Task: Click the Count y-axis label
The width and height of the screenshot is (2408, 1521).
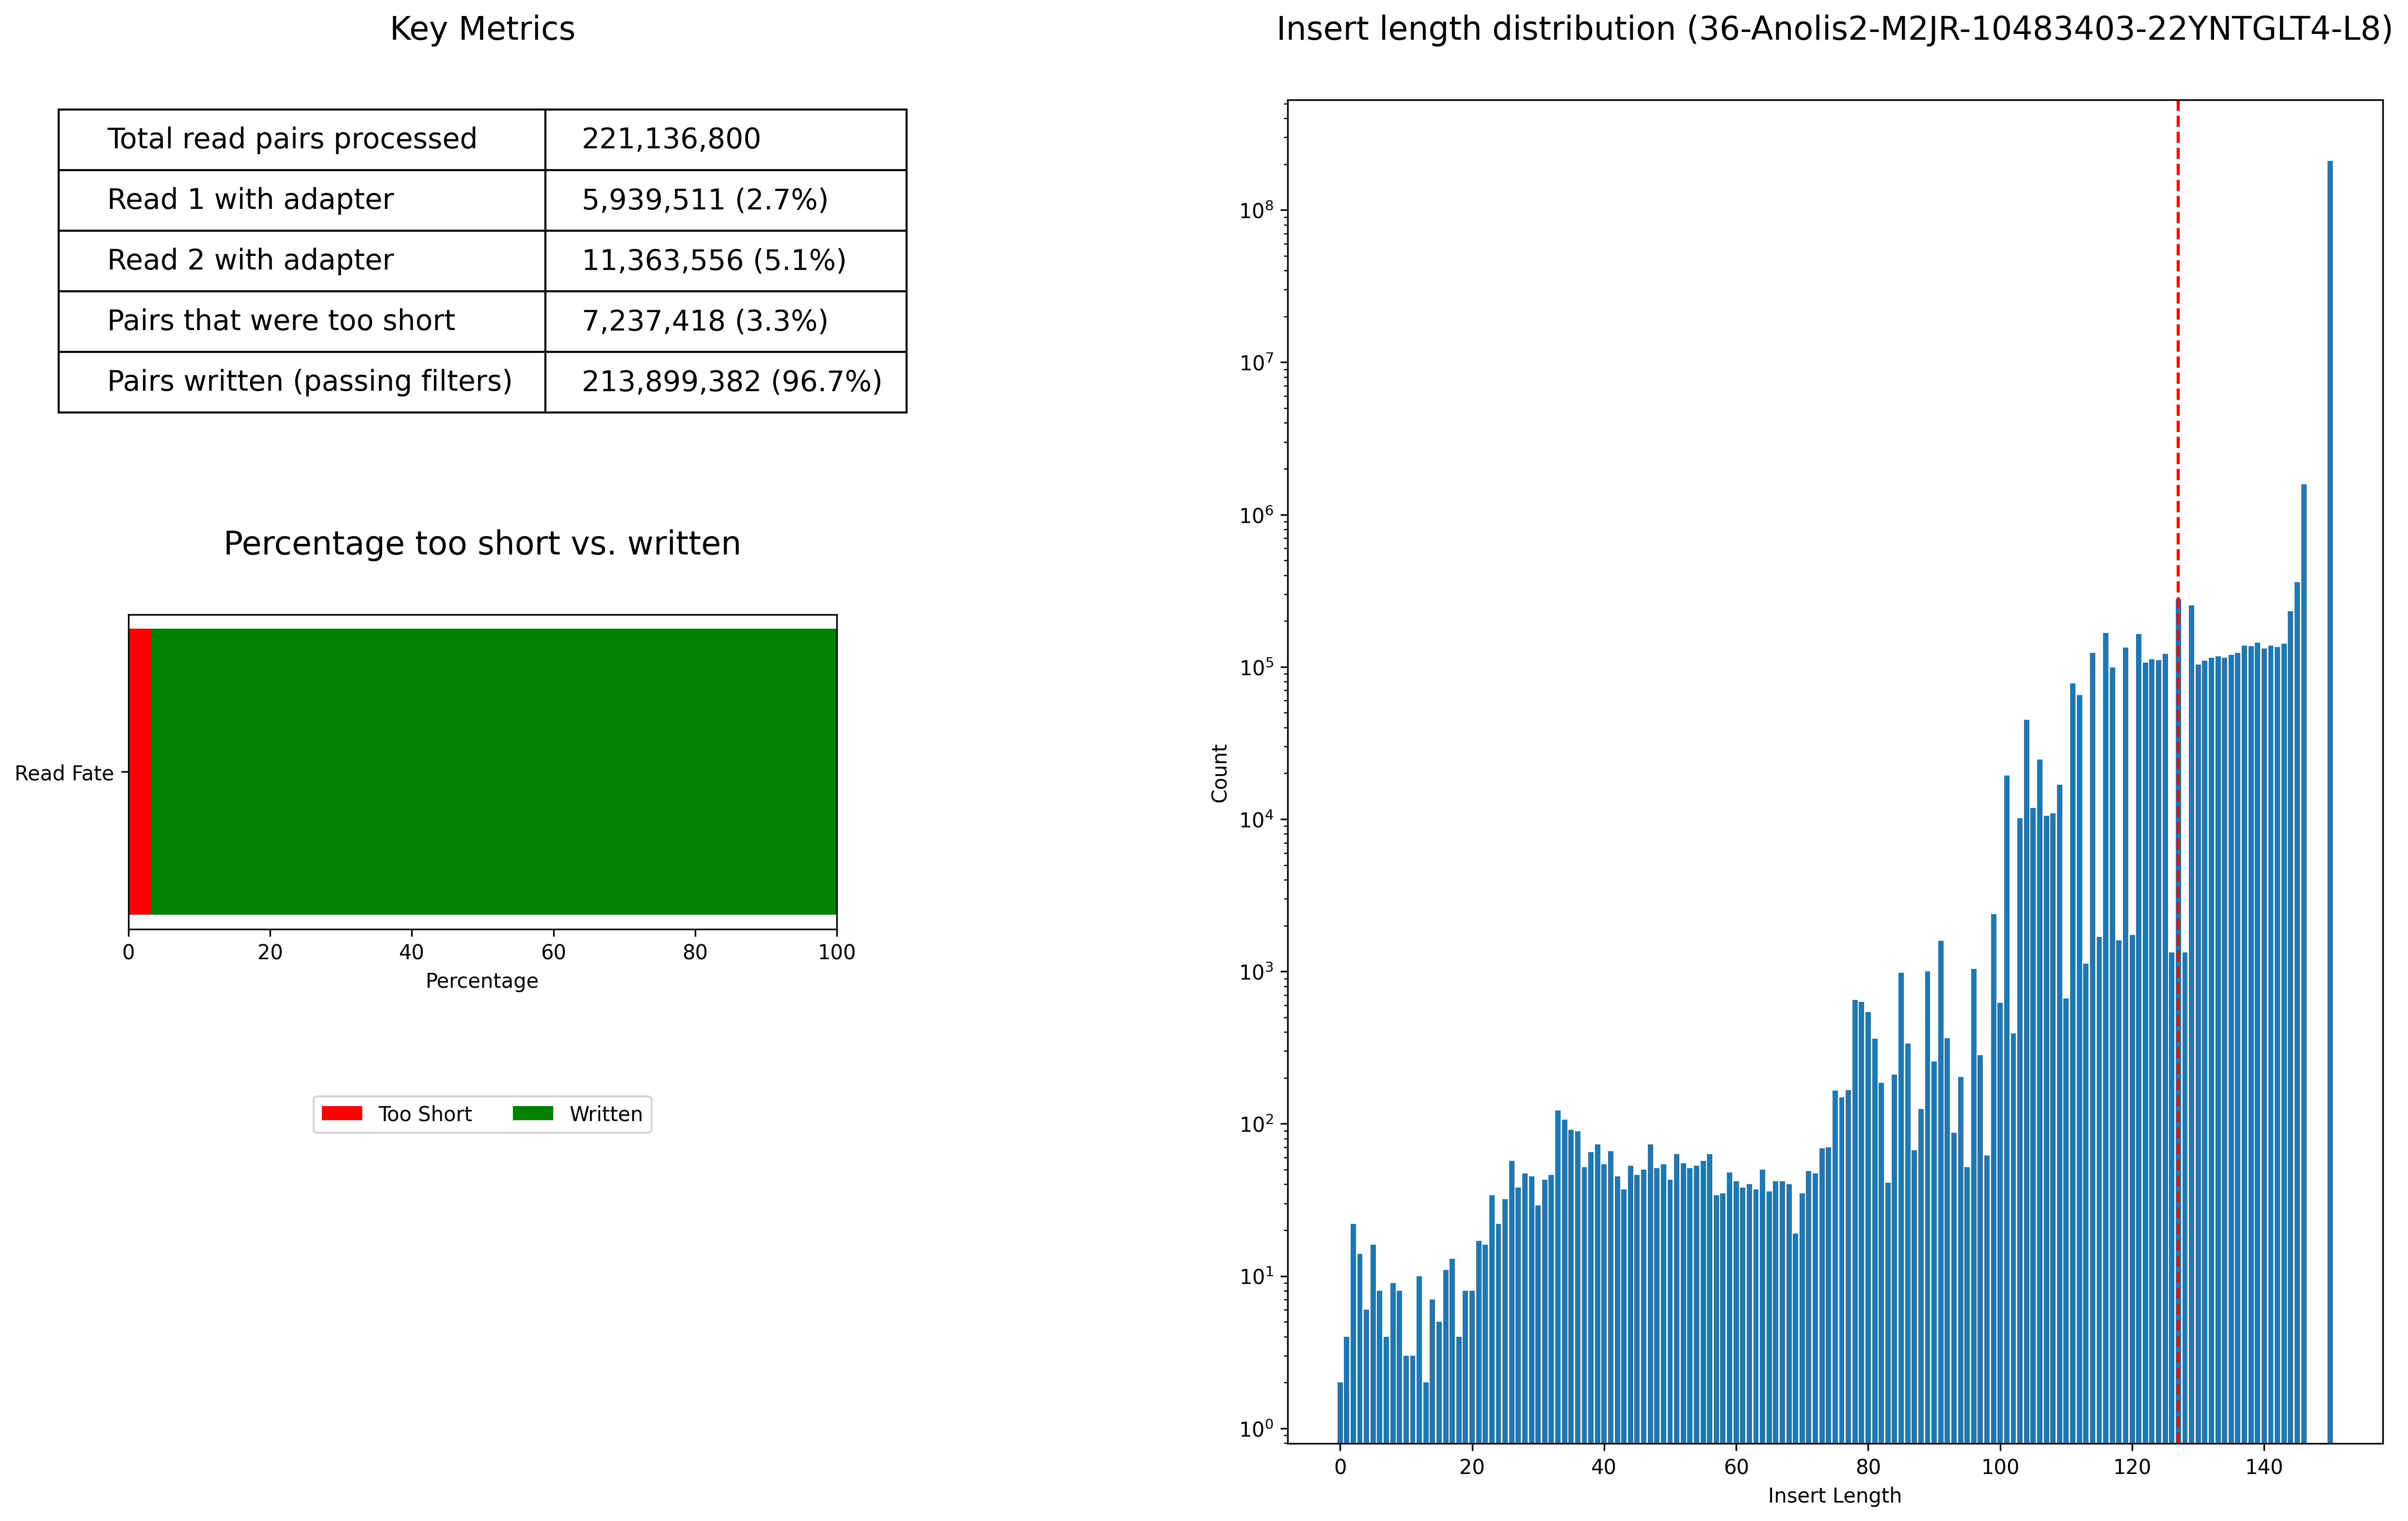Action: [1219, 772]
